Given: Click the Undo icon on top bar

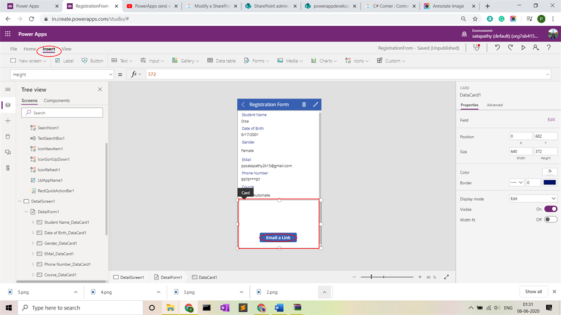Looking at the screenshot, I should click(497, 48).
